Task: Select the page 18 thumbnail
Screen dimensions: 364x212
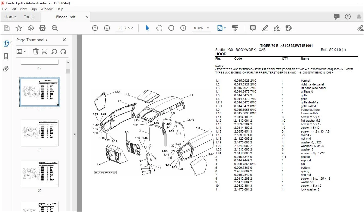Action: tap(40, 92)
